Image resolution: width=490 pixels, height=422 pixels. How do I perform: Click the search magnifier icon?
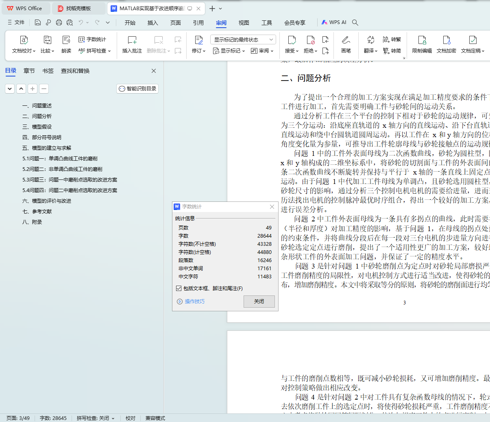coord(355,22)
